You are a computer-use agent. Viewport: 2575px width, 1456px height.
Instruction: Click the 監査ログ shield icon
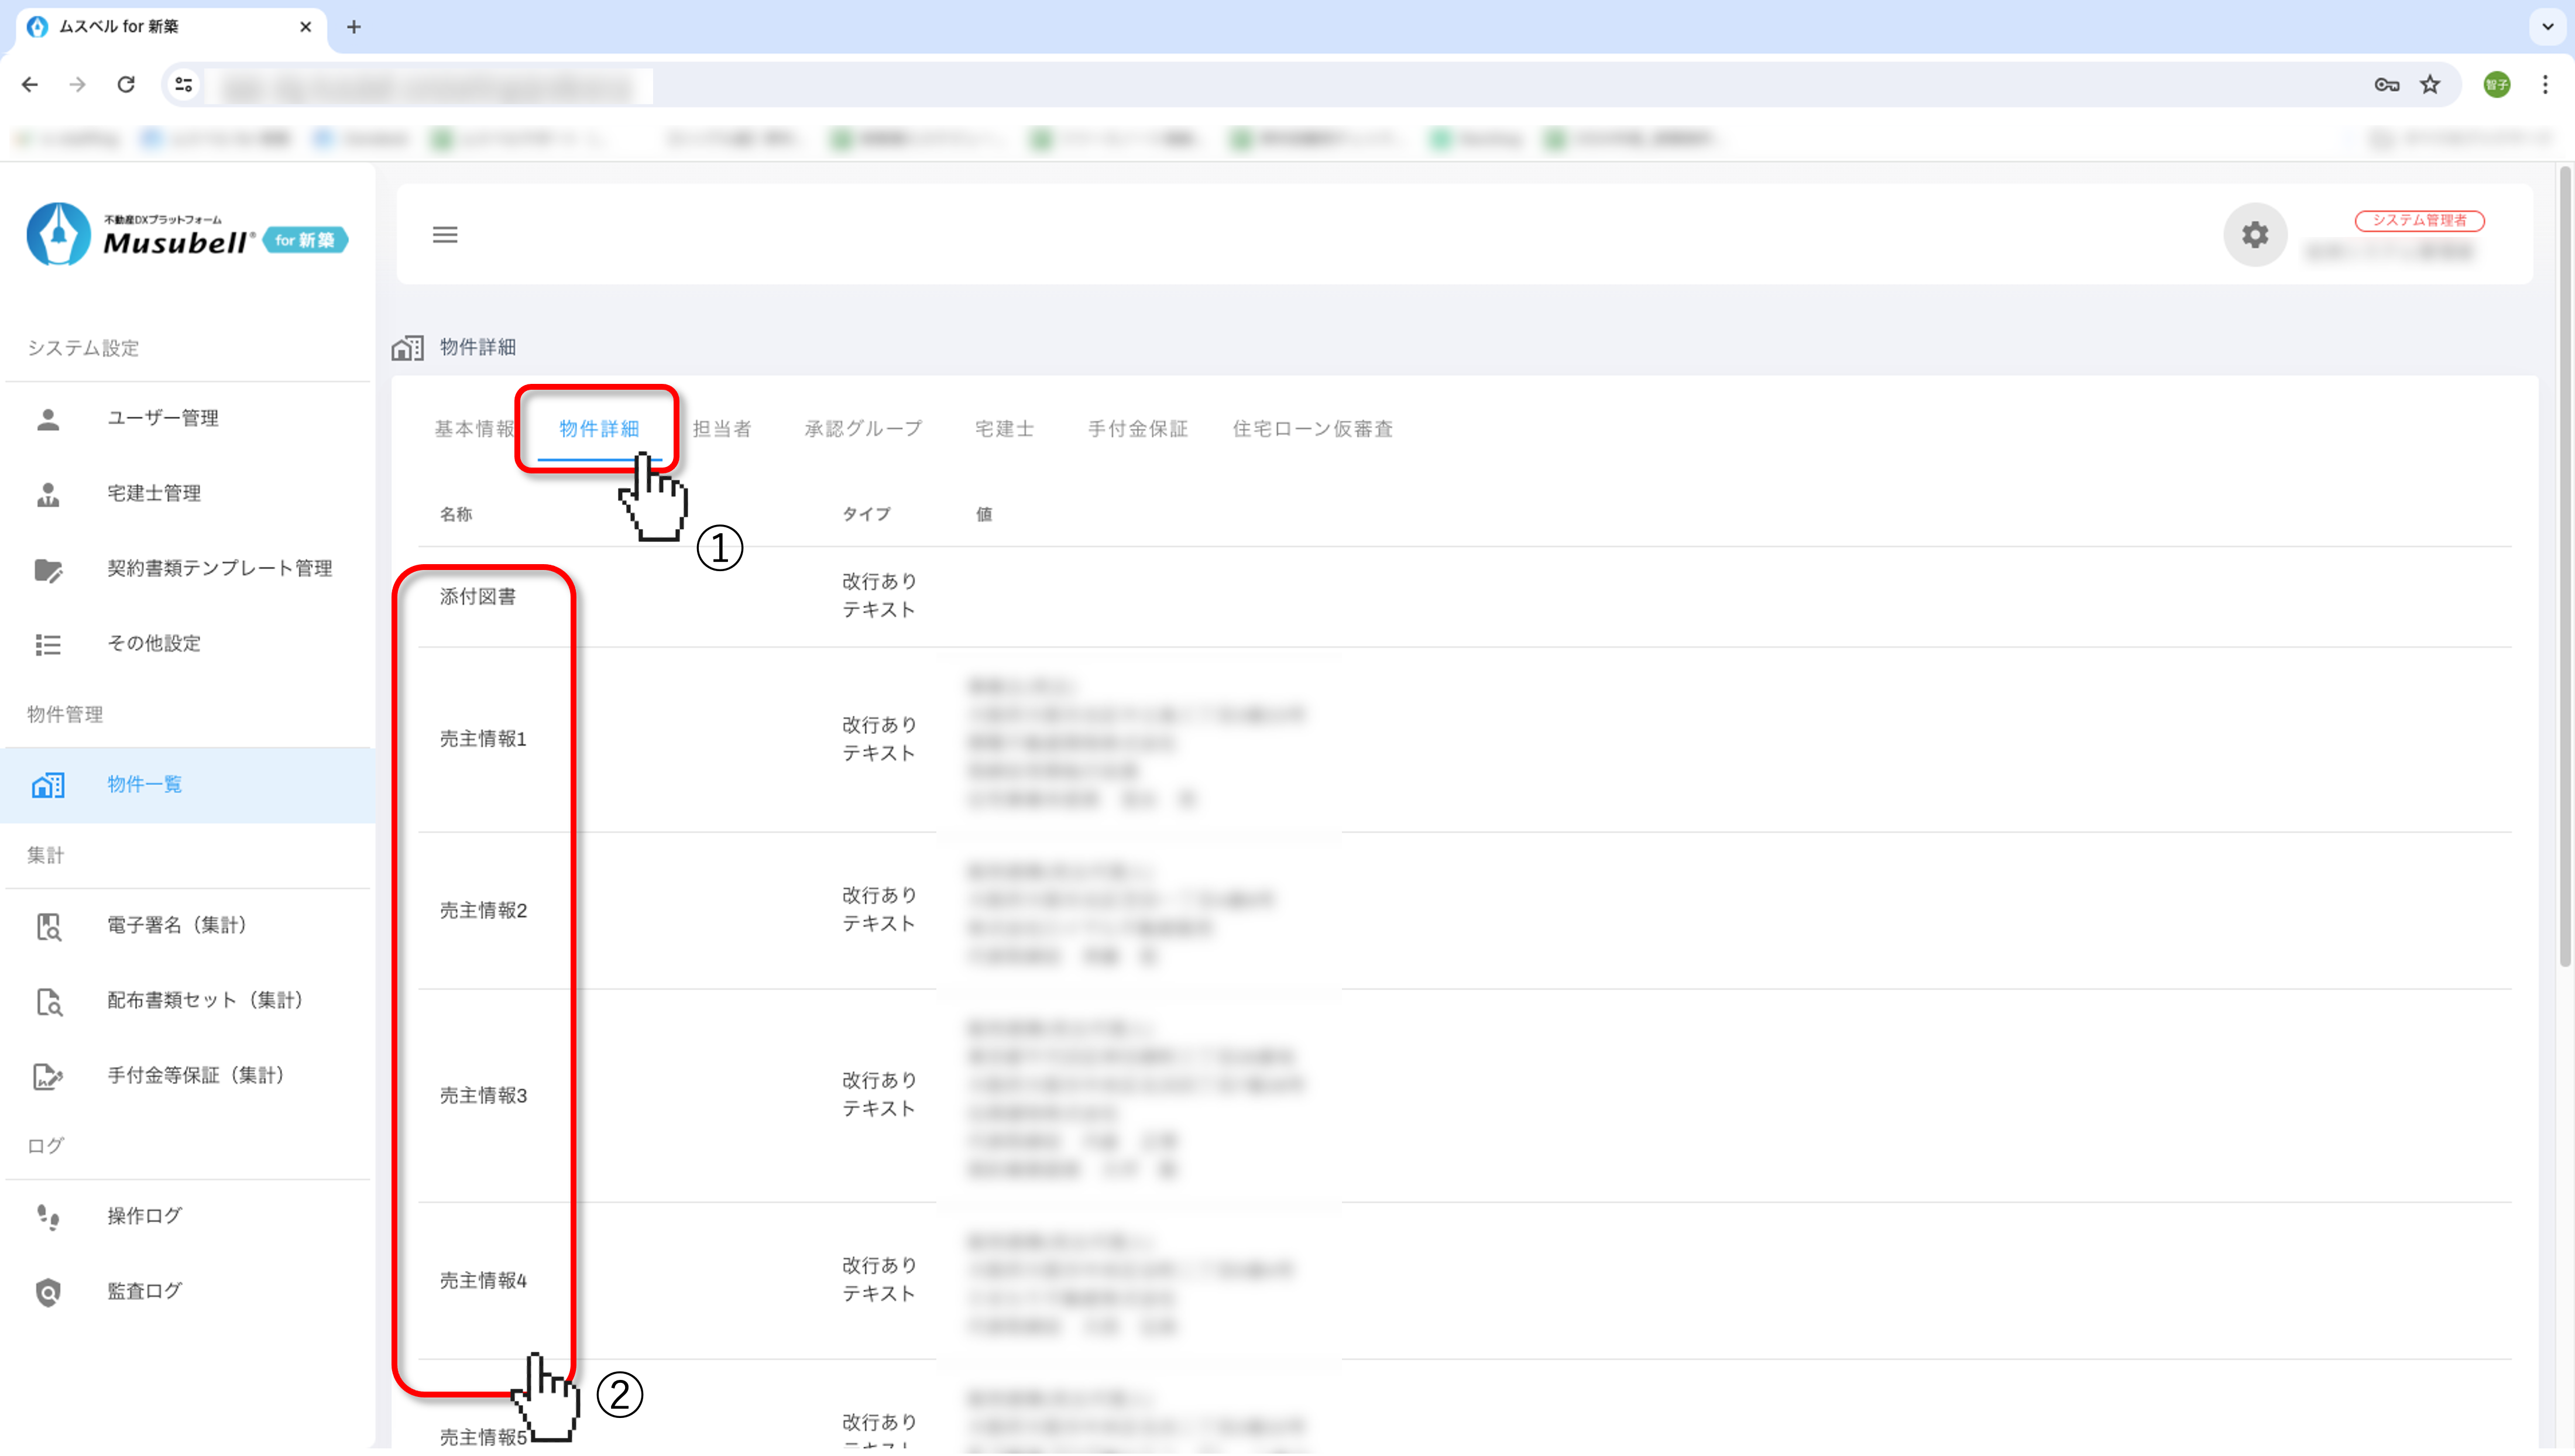coord(48,1292)
